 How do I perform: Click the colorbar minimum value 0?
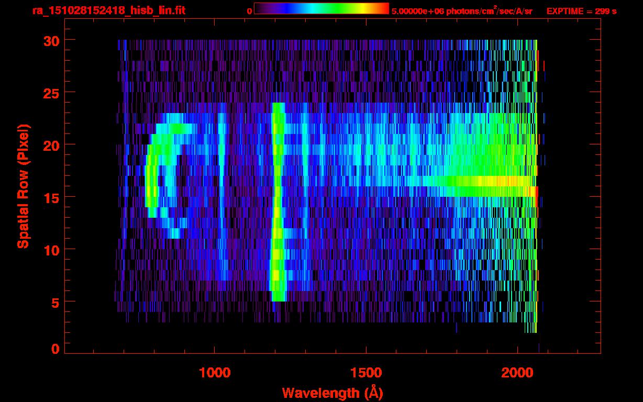[x=249, y=11]
